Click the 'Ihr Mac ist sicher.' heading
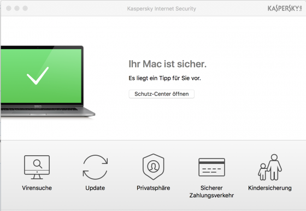 pyautogui.click(x=167, y=64)
